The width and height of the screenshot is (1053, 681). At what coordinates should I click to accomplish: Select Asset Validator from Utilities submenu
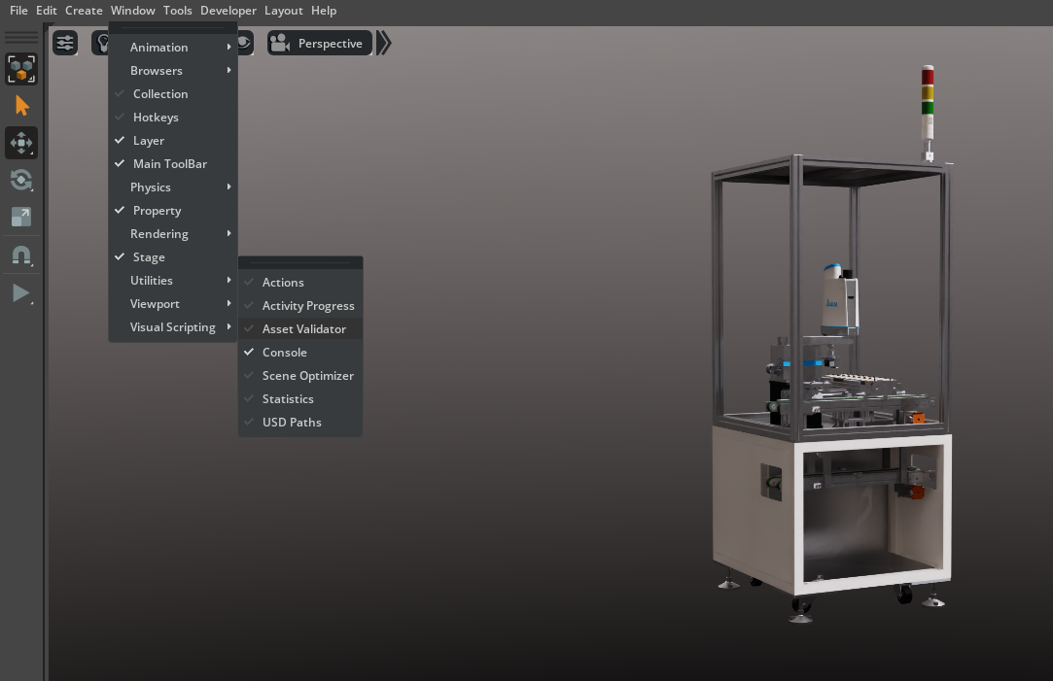(x=303, y=329)
